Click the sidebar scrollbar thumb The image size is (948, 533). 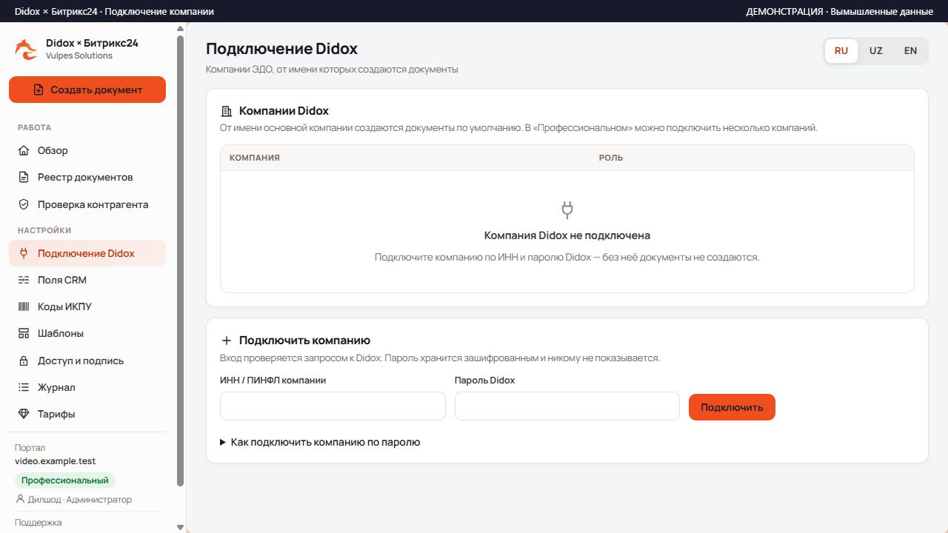click(x=180, y=261)
